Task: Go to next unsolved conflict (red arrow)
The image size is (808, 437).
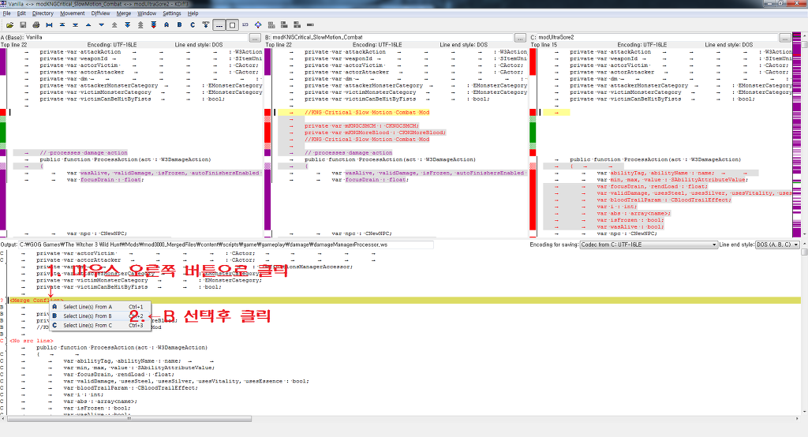Action: pos(155,25)
